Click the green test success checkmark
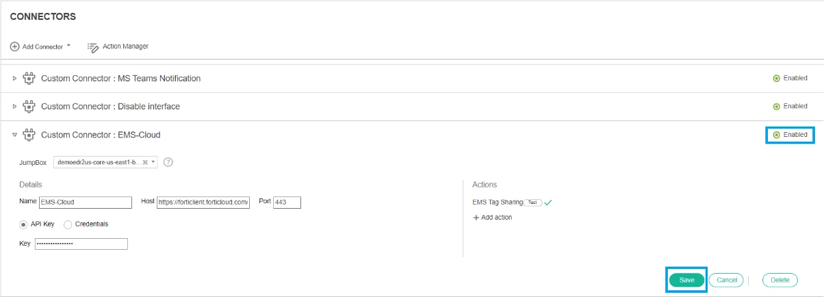Image resolution: width=824 pixels, height=297 pixels. tap(548, 203)
